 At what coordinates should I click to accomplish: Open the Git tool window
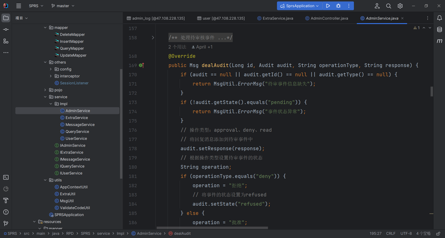(6, 224)
